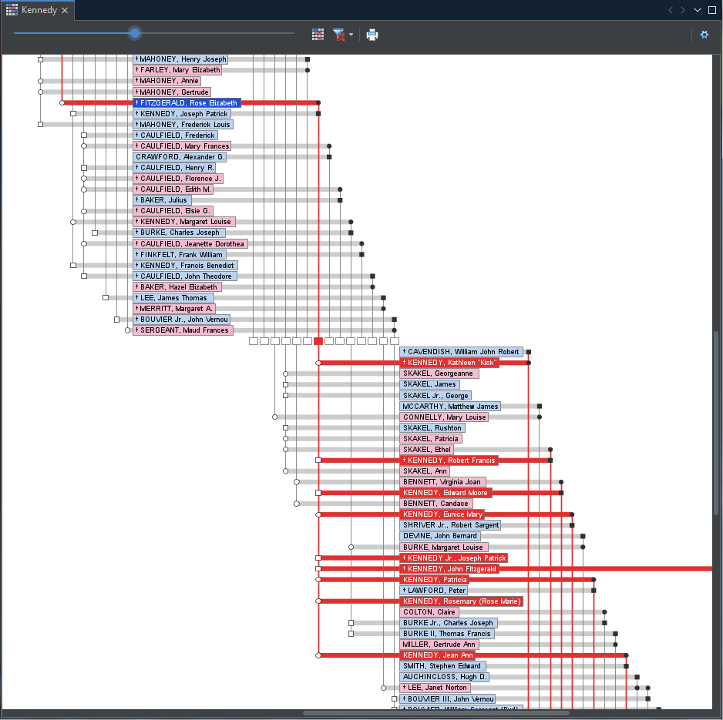
Task: Select BURKE, Charles Joseph
Action: pos(180,233)
